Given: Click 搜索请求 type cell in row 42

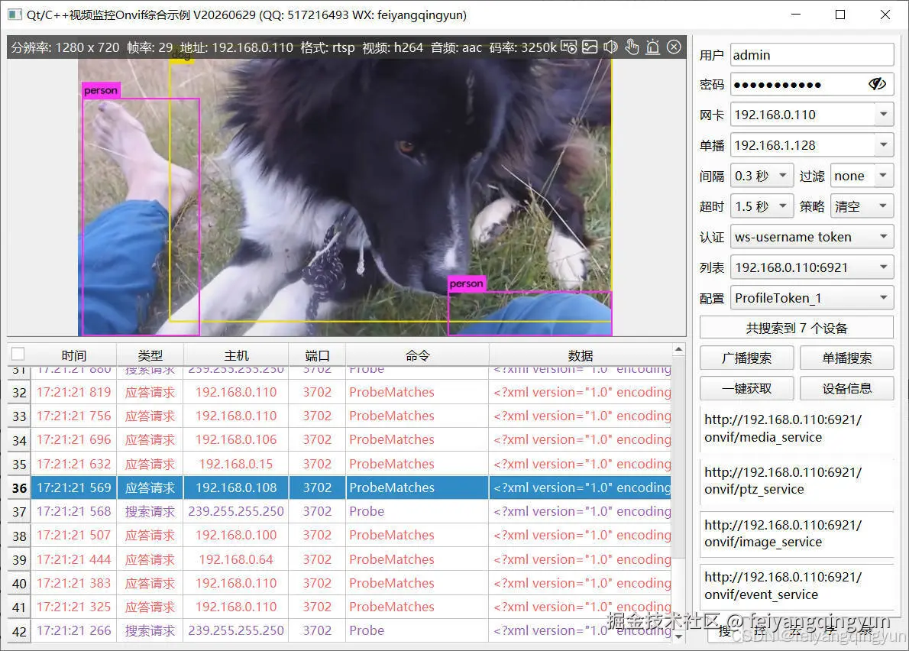Looking at the screenshot, I should point(150,630).
